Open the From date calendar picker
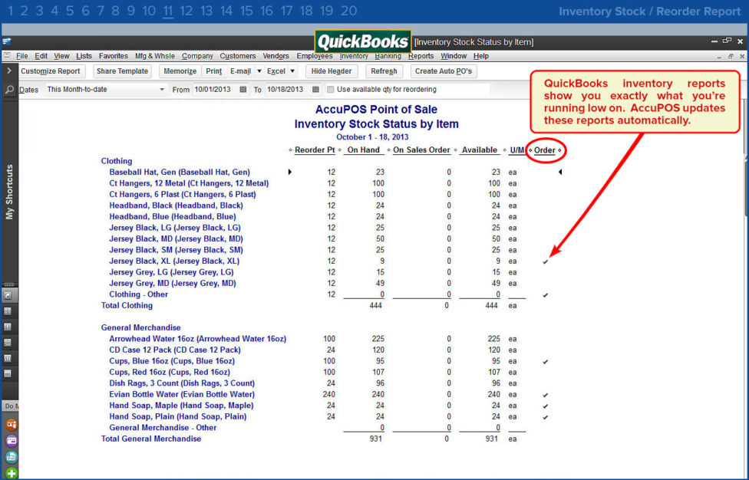Viewport: 749px width, 480px height. pos(243,89)
